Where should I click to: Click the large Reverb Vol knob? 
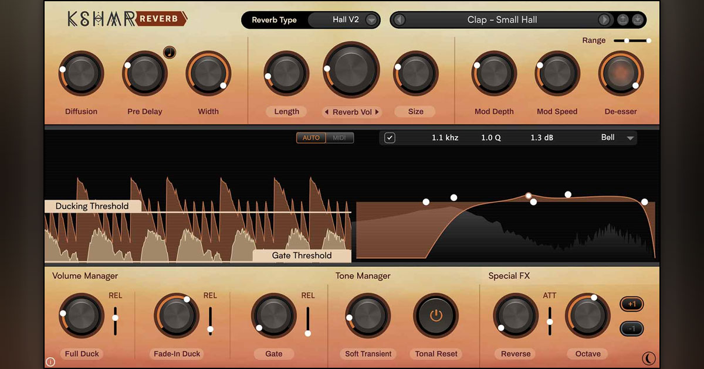[351, 70]
